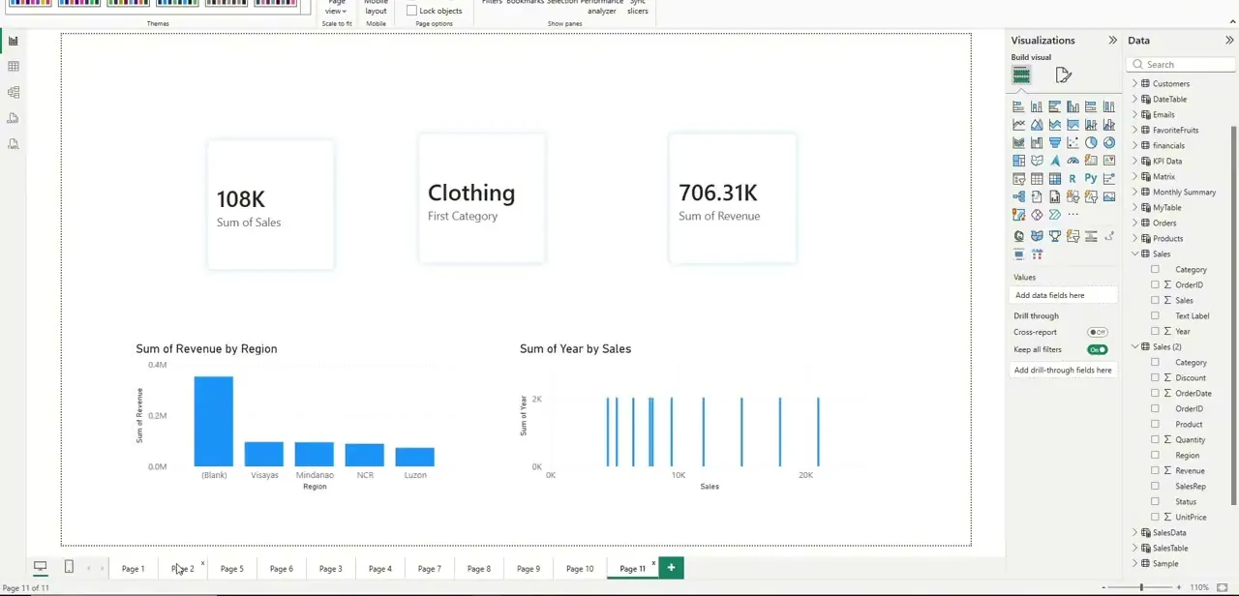
Task: Pick image visual icon
Action: 1109,196
